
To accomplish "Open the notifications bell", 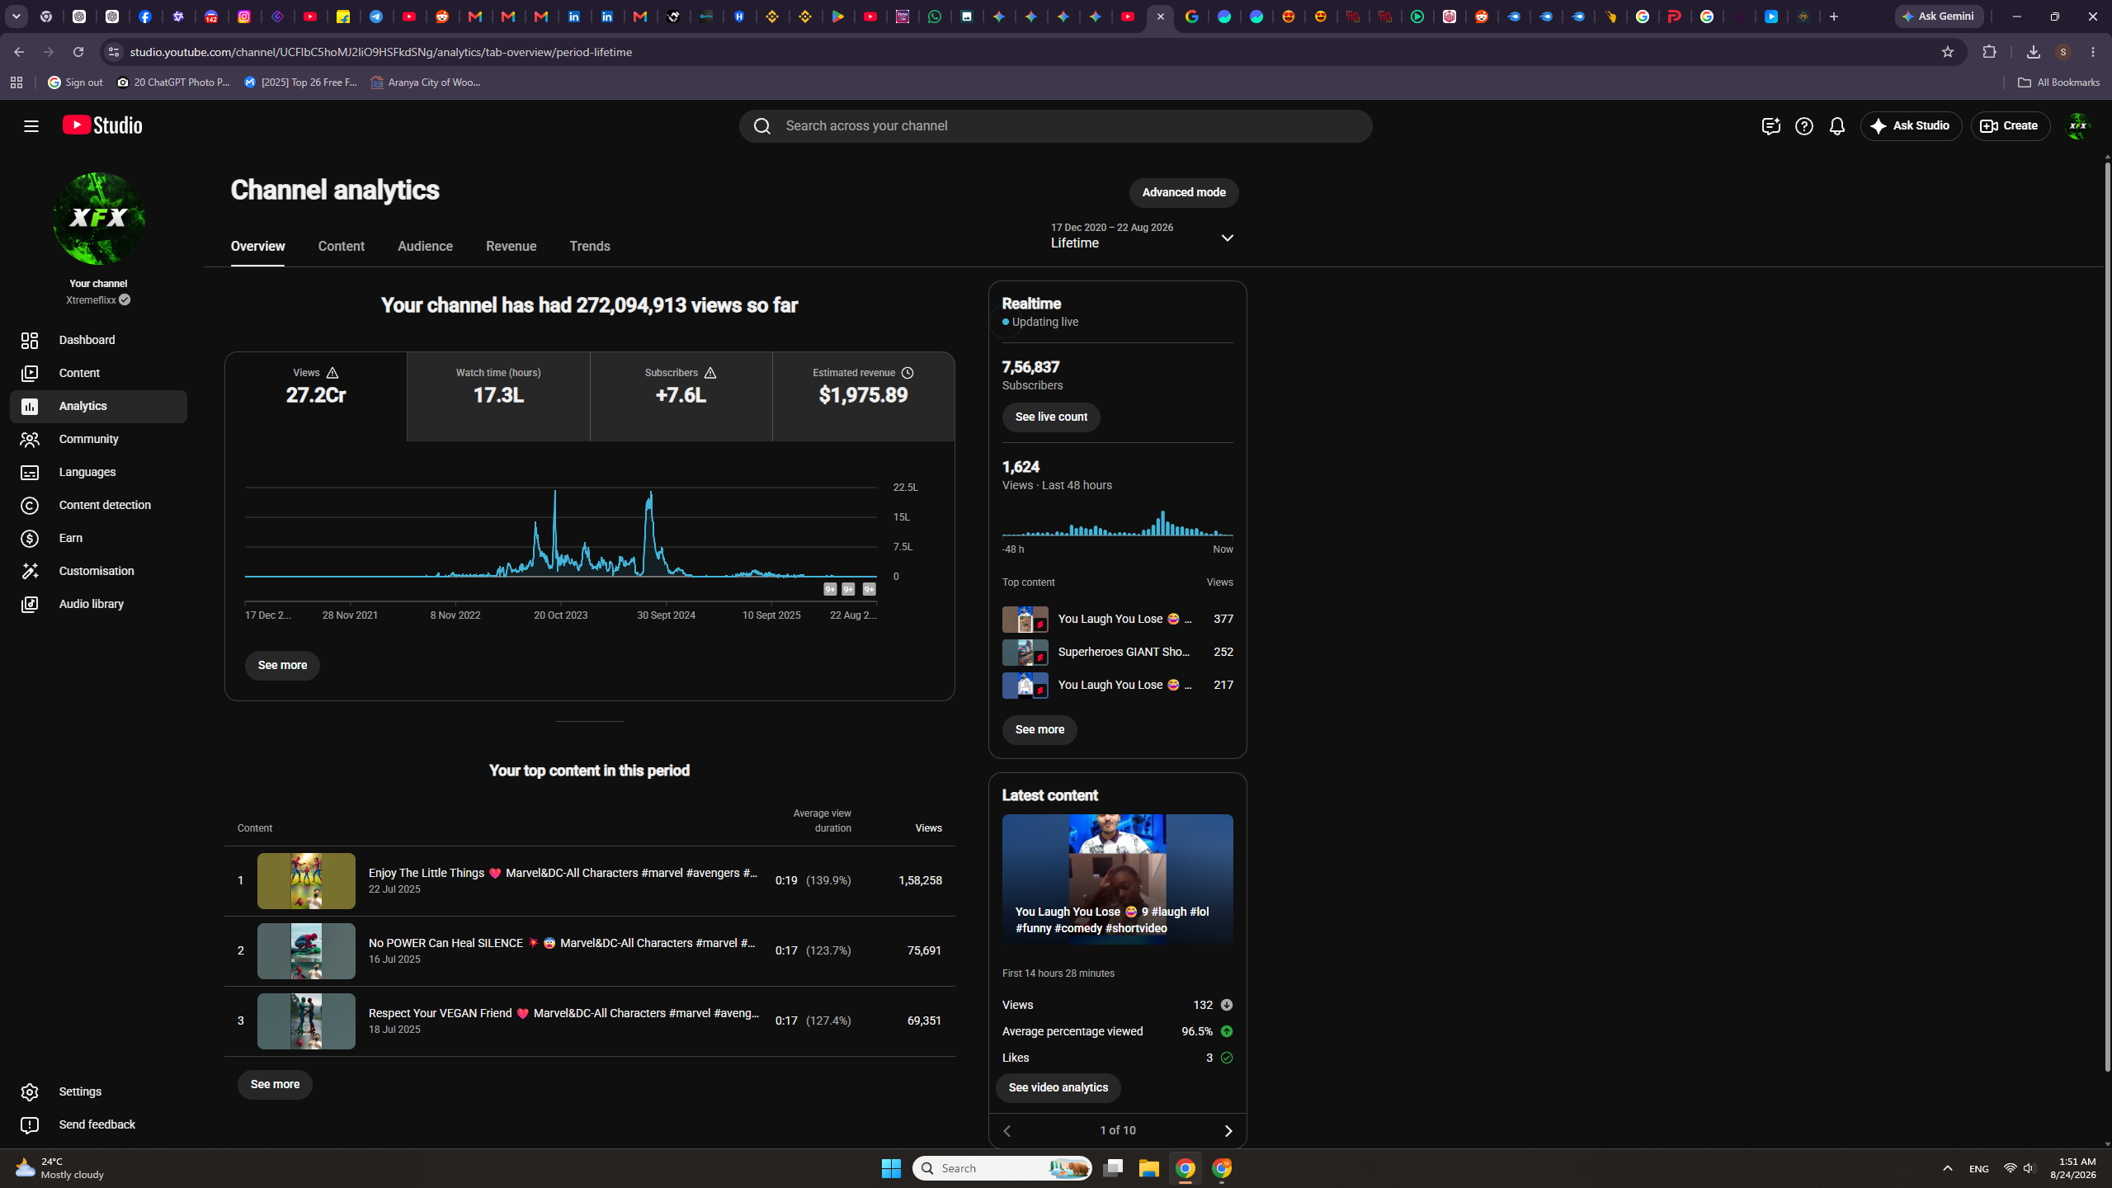I will click(1837, 126).
